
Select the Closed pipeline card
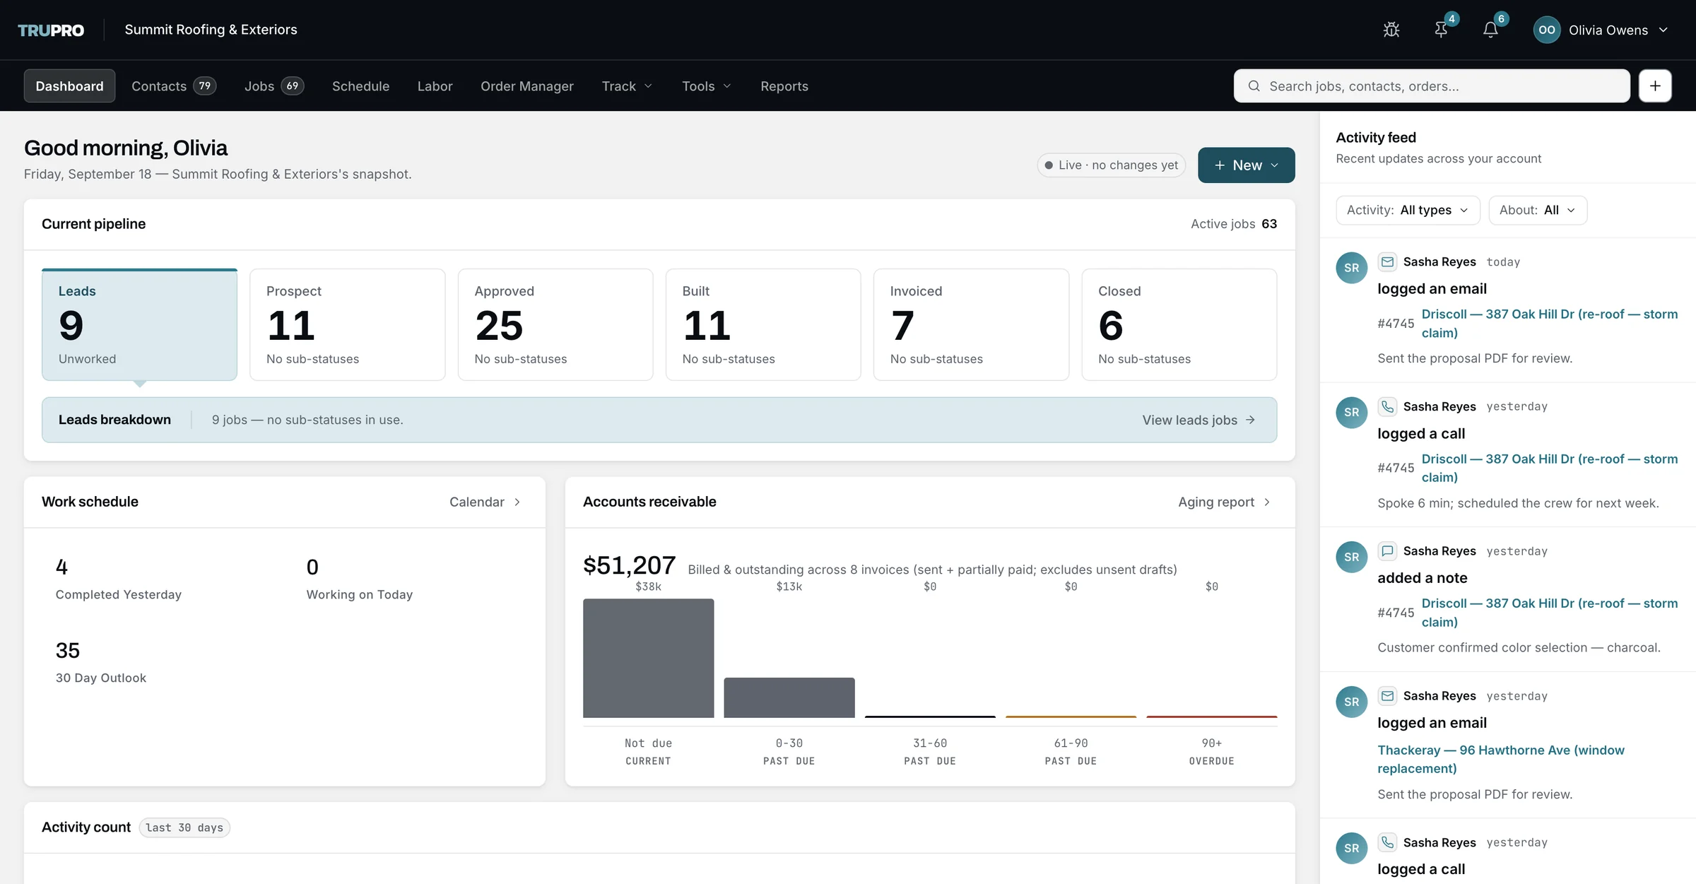click(x=1179, y=324)
